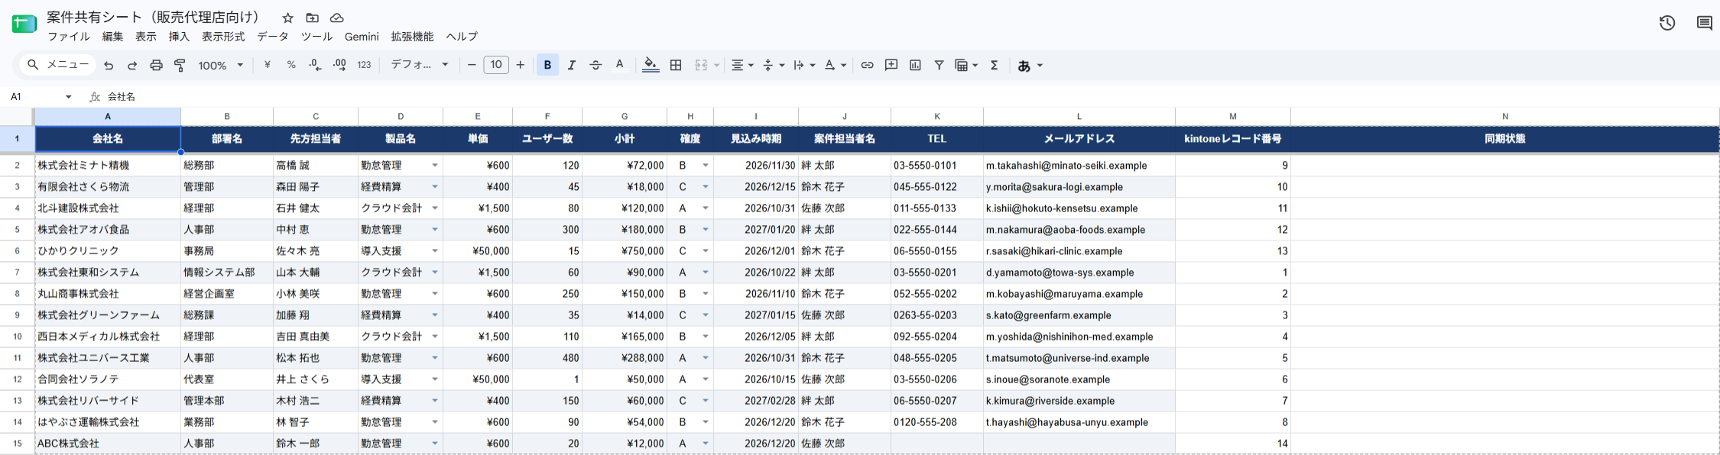Go to the Sheets home icon
Screen dimensions: 1720x455
(x=24, y=24)
